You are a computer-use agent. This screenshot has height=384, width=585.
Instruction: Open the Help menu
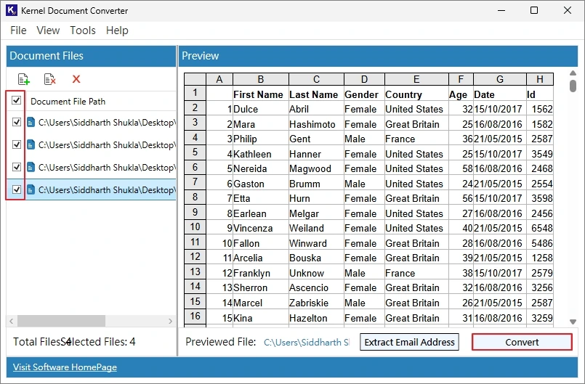coord(117,30)
